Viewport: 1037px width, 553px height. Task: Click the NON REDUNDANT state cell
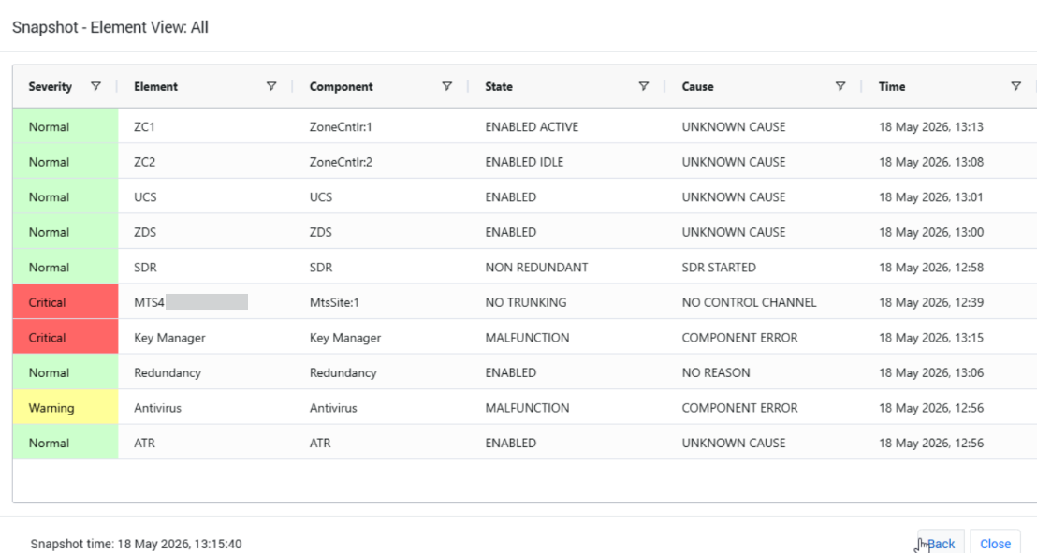pos(567,268)
